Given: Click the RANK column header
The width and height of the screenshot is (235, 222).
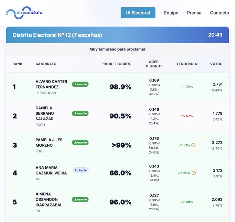Looking at the screenshot, I should click(x=17, y=64).
